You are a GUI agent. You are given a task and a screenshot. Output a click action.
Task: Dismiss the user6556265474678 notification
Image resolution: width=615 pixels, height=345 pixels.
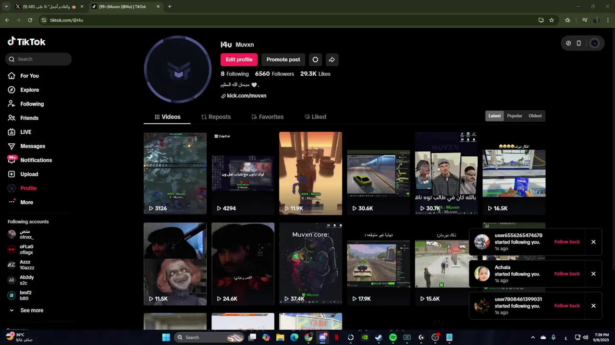coord(593,242)
